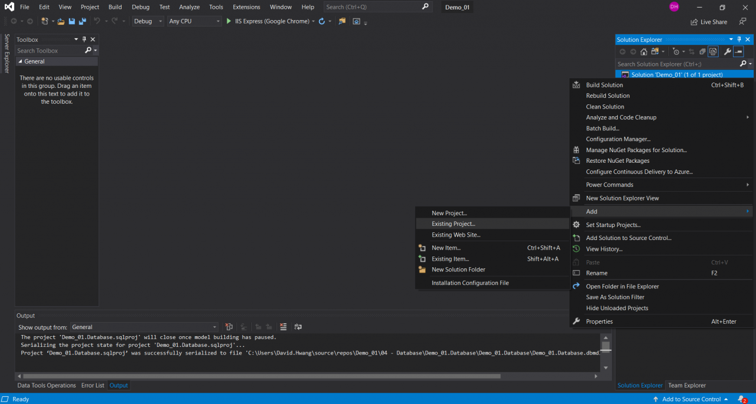
Task: Click the notifications bell in status bar
Action: click(x=742, y=399)
